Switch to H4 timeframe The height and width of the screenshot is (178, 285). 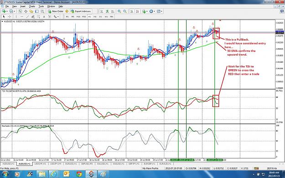coord(95,17)
